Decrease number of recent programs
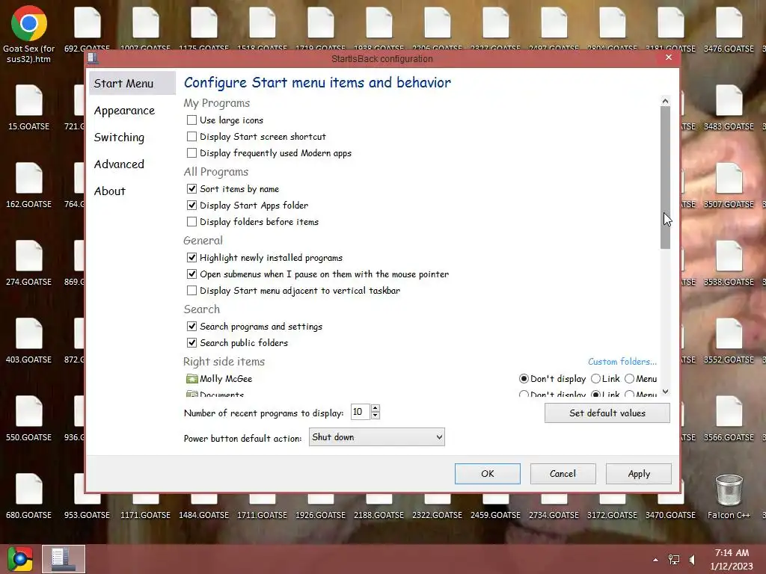The image size is (766, 574). click(376, 416)
